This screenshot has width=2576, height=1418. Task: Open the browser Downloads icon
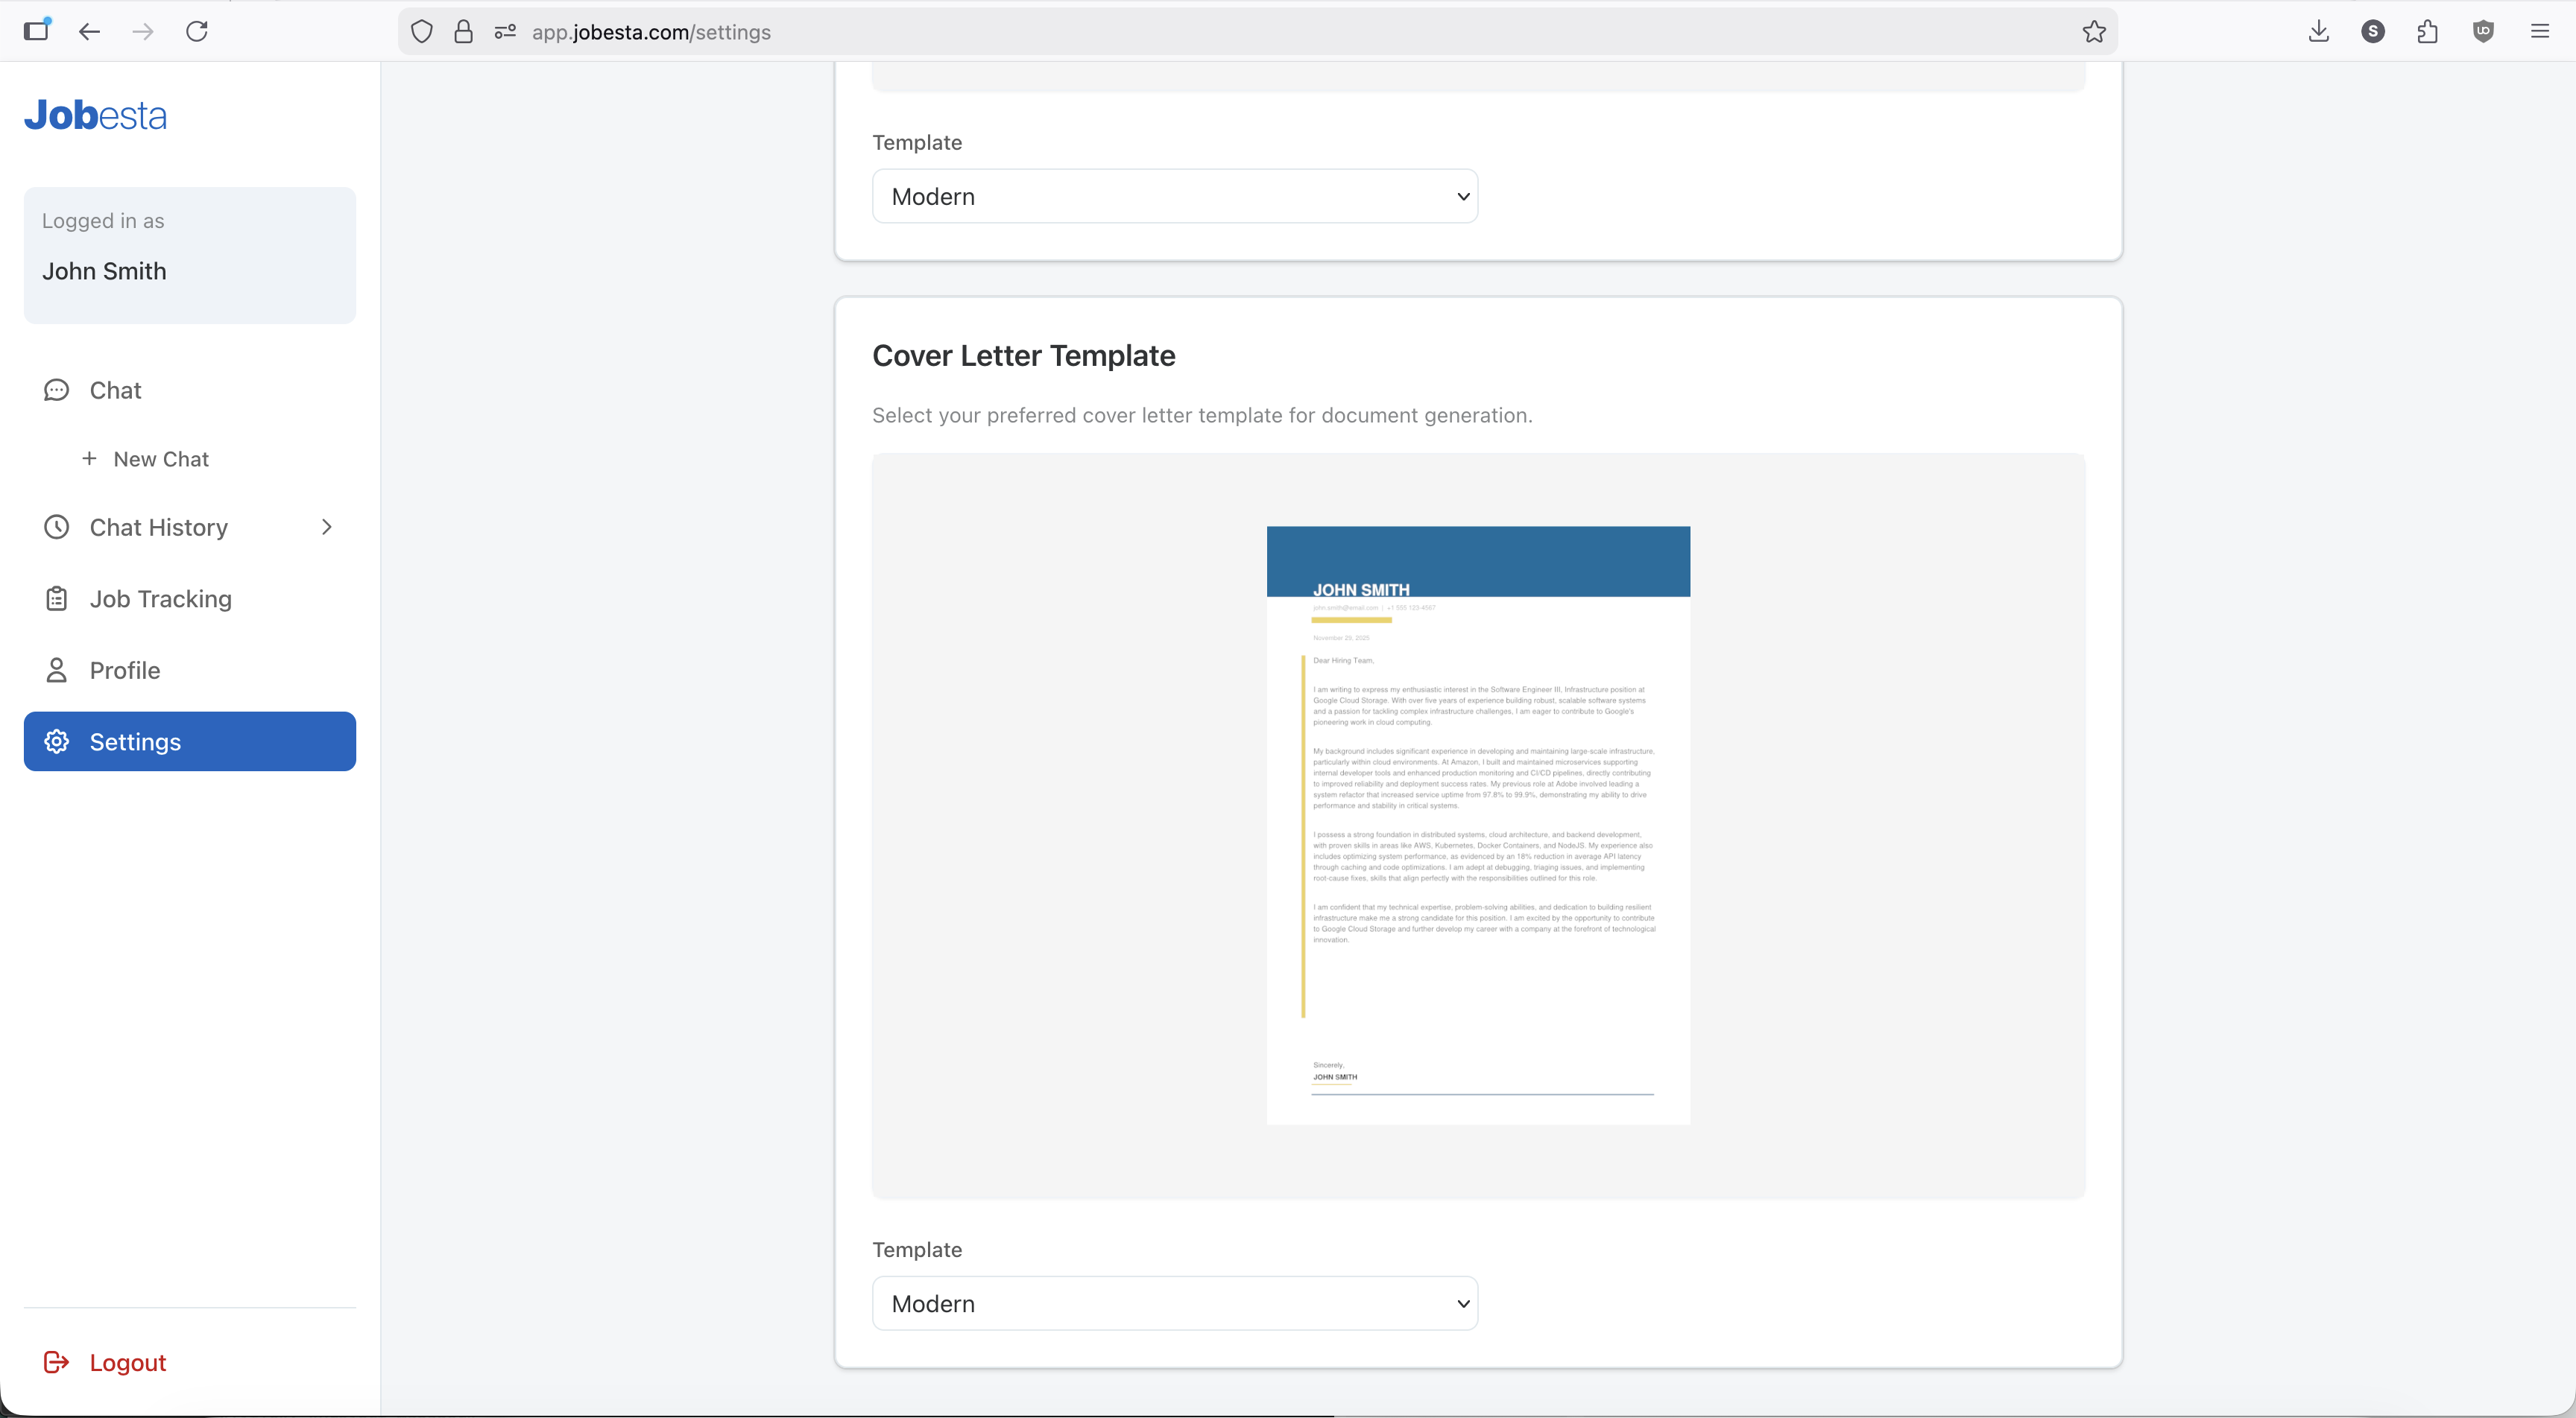[2318, 31]
